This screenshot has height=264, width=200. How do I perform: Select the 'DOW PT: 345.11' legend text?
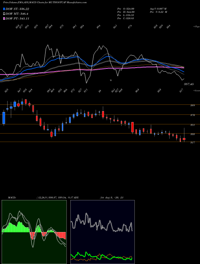click(x=18, y=18)
